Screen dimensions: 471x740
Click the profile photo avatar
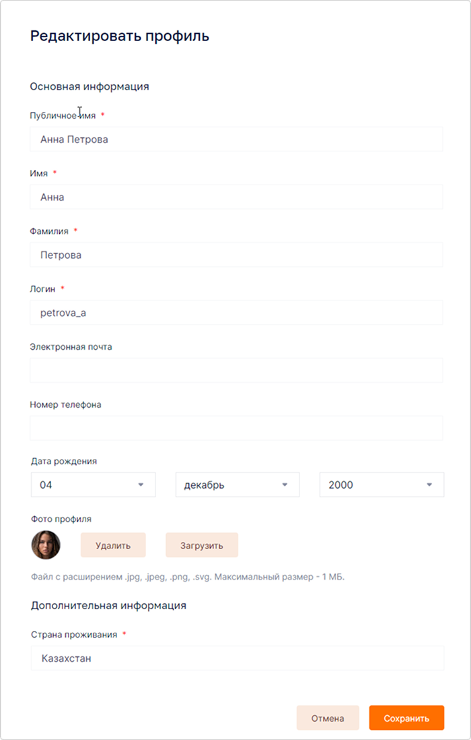pyautogui.click(x=46, y=545)
